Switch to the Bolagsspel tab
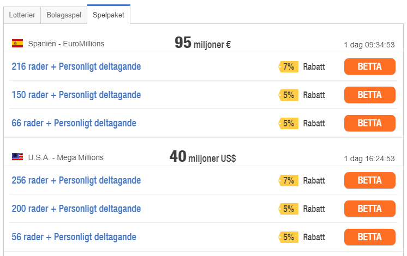The width and height of the screenshot is (407, 256). click(64, 15)
